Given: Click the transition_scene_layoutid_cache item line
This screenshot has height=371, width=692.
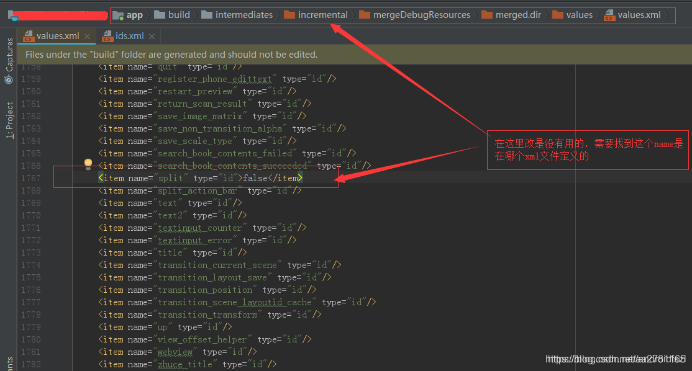Looking at the screenshot, I should click(x=237, y=302).
